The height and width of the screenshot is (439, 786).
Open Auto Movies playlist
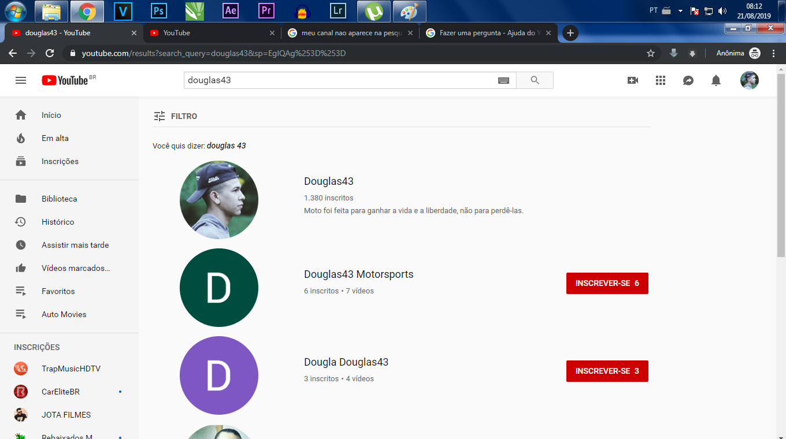point(69,314)
